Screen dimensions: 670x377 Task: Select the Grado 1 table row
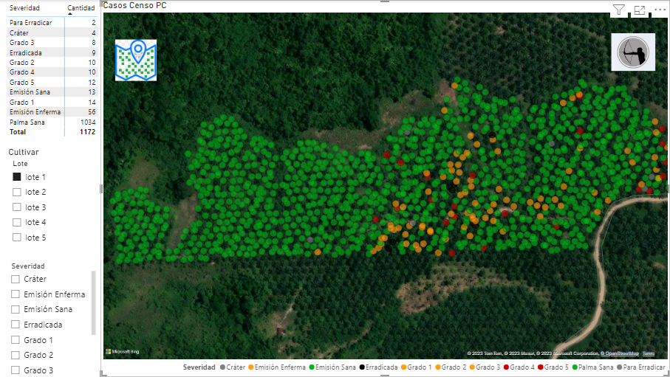[x=52, y=102]
